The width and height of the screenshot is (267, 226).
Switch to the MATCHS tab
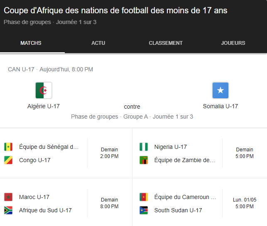[31, 43]
